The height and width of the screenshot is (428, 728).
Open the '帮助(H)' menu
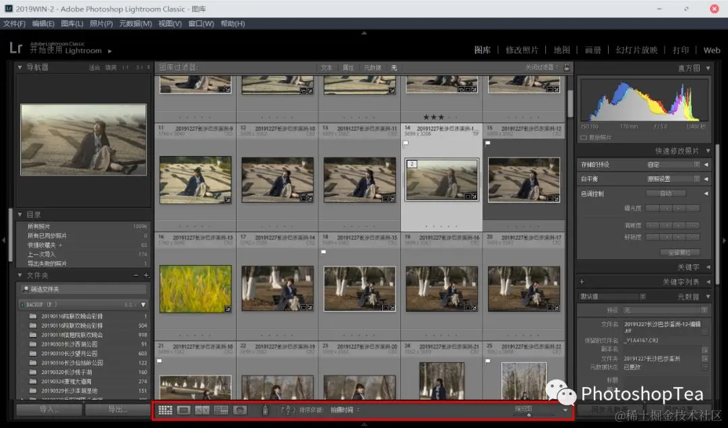coord(233,24)
